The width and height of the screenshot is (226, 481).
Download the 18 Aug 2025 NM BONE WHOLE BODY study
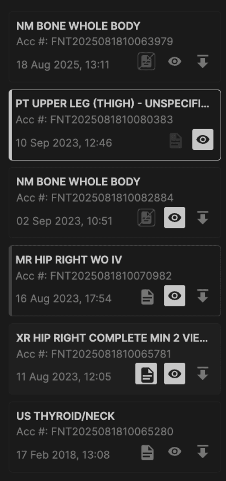pos(202,61)
